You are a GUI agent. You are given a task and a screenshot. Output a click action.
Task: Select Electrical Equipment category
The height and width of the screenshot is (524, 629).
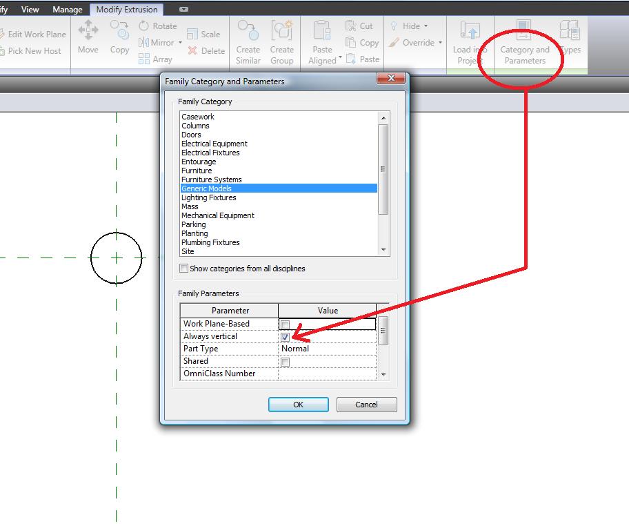point(279,144)
